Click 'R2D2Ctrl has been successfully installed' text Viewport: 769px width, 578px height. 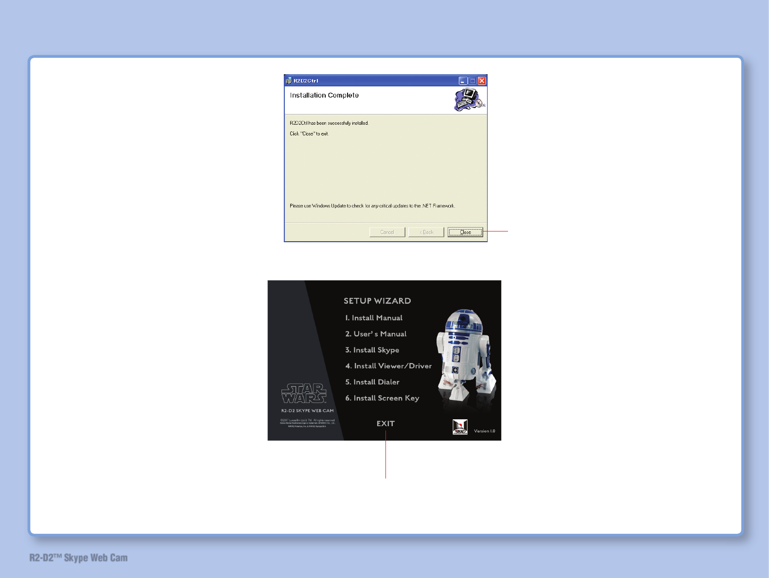pos(329,123)
